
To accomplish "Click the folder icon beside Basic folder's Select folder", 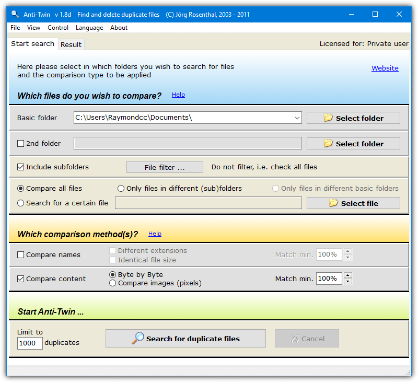I will pos(328,118).
